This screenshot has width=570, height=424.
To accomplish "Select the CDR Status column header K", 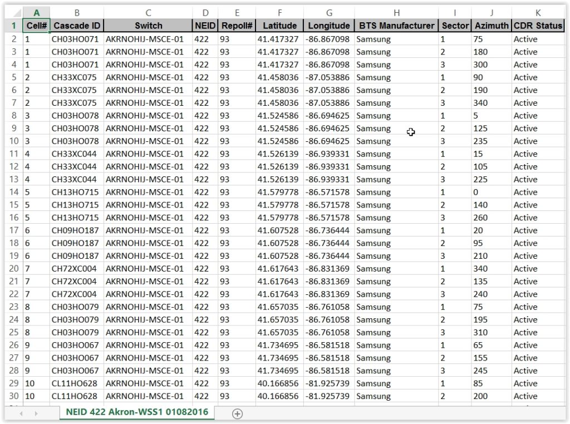I will pyautogui.click(x=538, y=12).
